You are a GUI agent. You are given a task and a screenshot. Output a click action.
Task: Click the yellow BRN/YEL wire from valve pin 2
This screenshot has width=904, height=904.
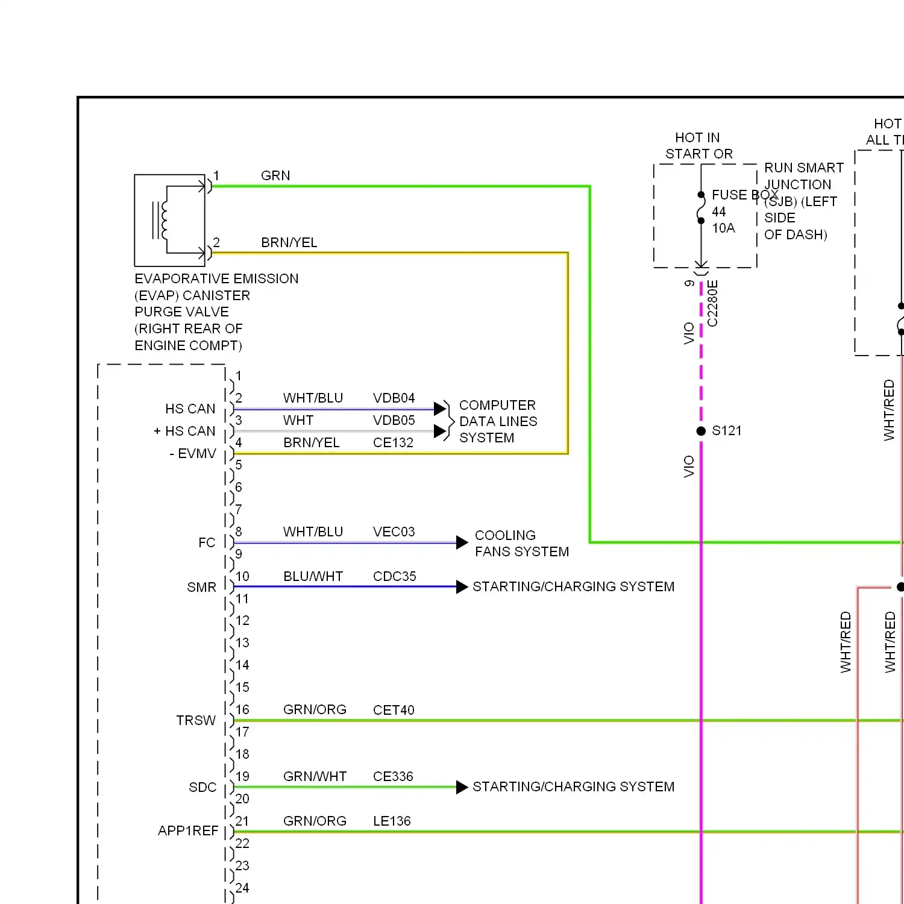tap(567, 353)
